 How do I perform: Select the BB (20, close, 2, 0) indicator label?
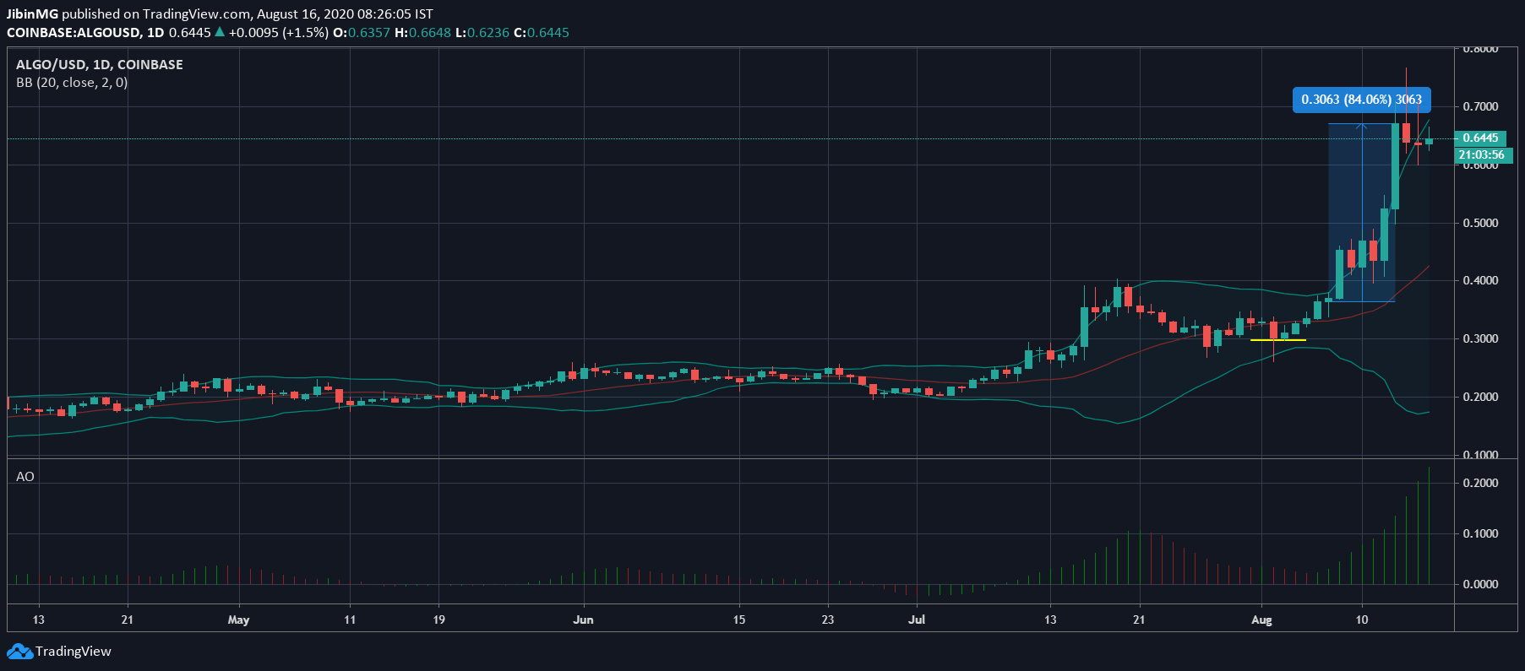[x=72, y=83]
